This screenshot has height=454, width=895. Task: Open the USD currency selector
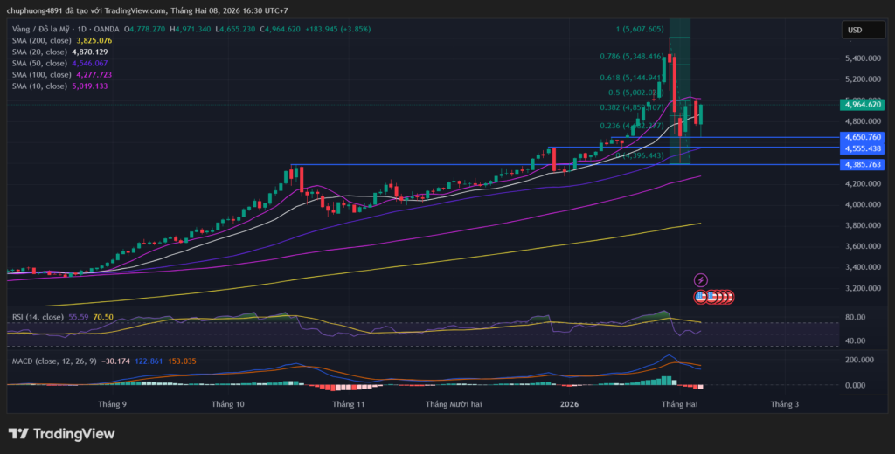coord(856,30)
